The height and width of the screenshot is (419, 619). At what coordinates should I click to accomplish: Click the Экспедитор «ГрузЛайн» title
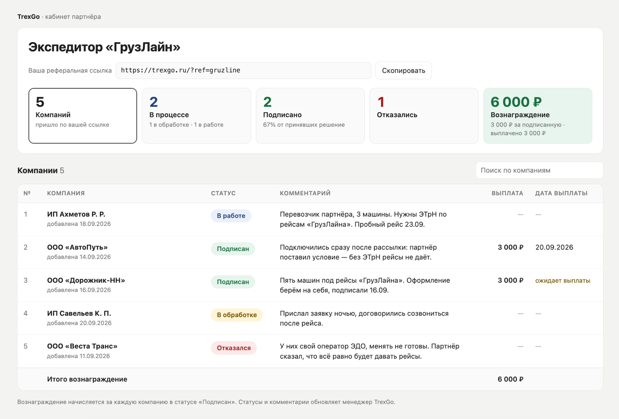point(104,47)
